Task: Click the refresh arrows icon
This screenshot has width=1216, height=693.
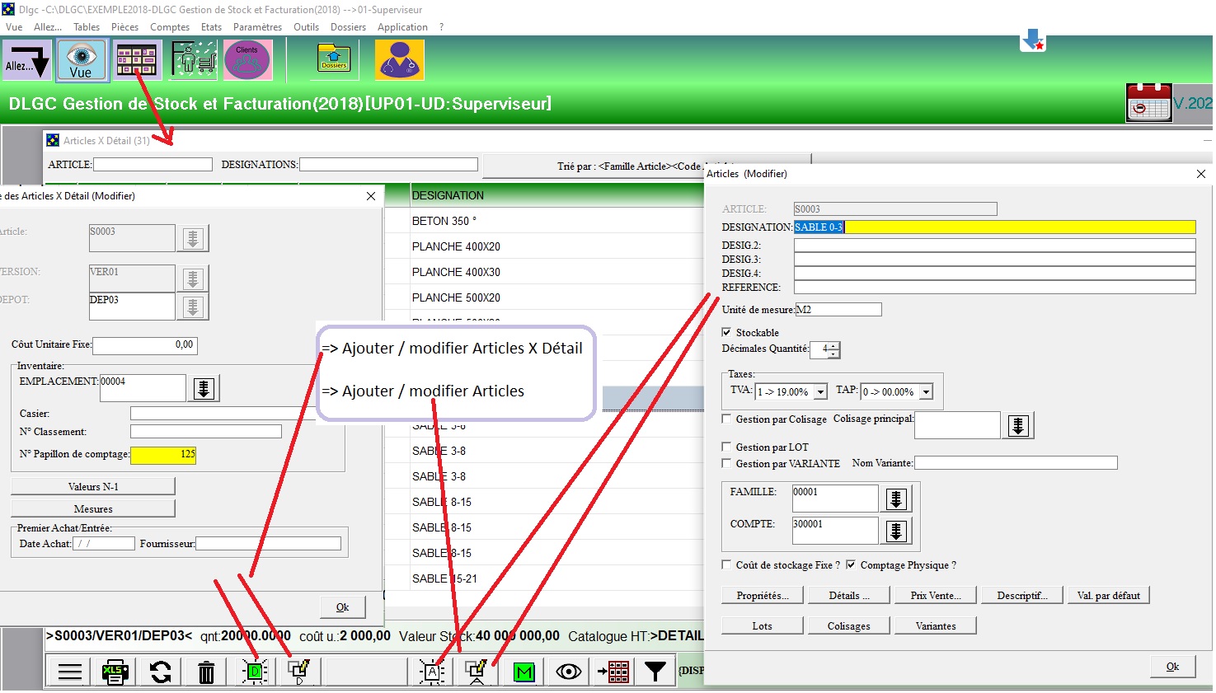Action: [x=161, y=672]
